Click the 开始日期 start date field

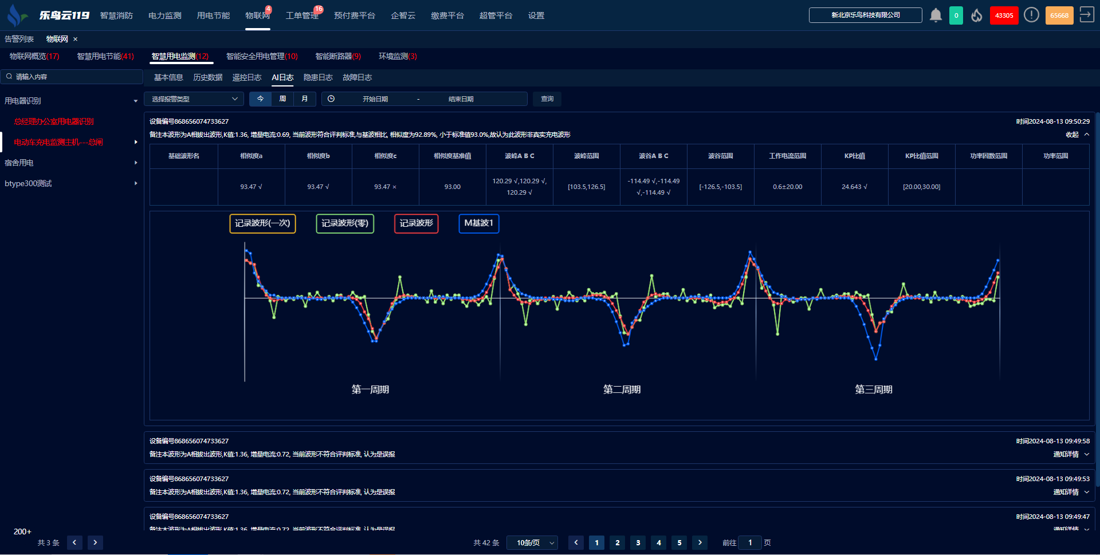click(x=375, y=99)
